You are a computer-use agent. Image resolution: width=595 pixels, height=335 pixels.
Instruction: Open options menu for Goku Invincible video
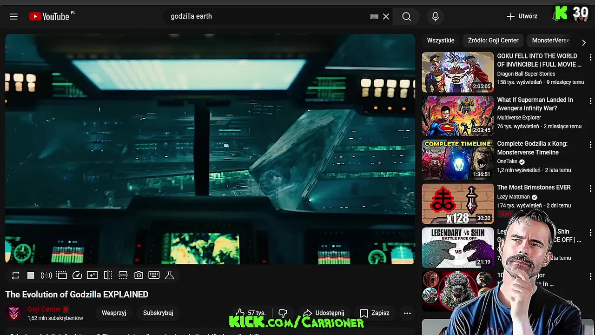point(590,57)
